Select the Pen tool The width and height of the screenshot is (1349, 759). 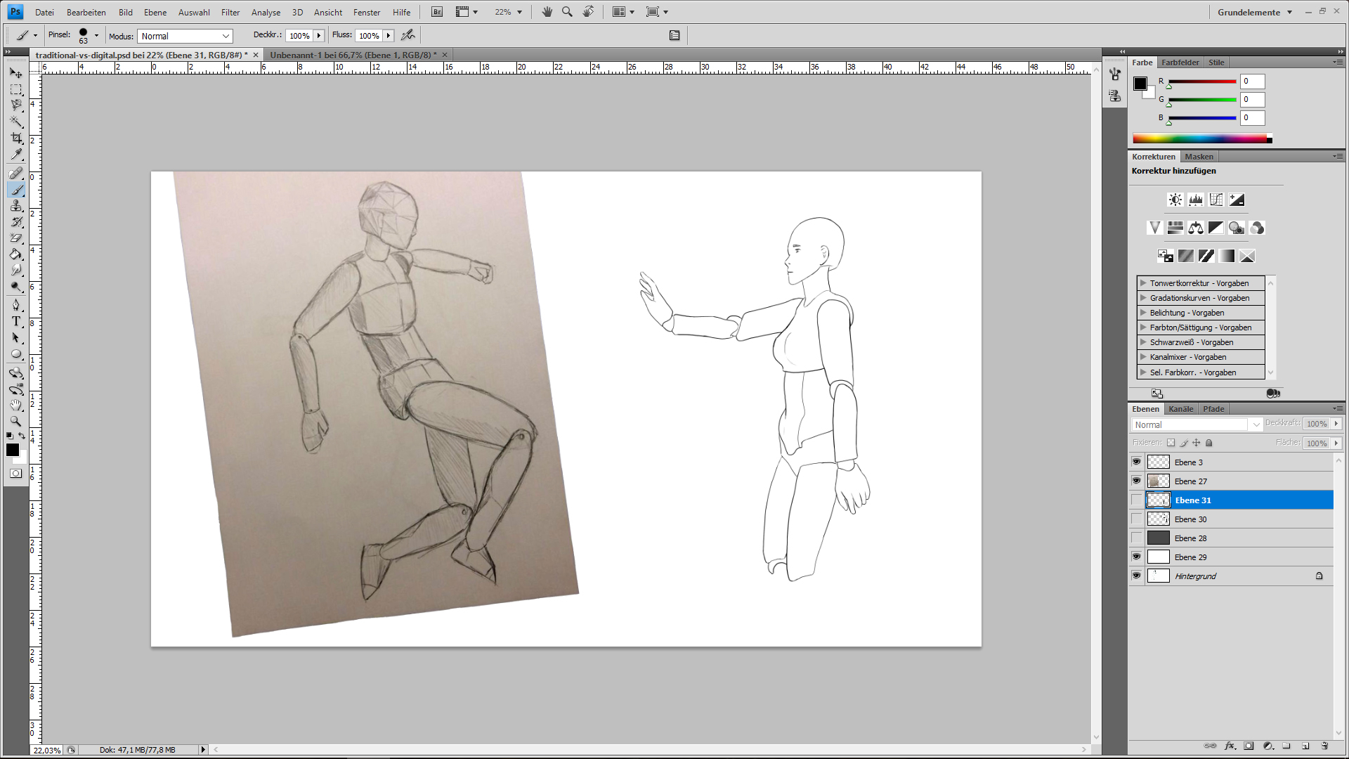pyautogui.click(x=15, y=305)
